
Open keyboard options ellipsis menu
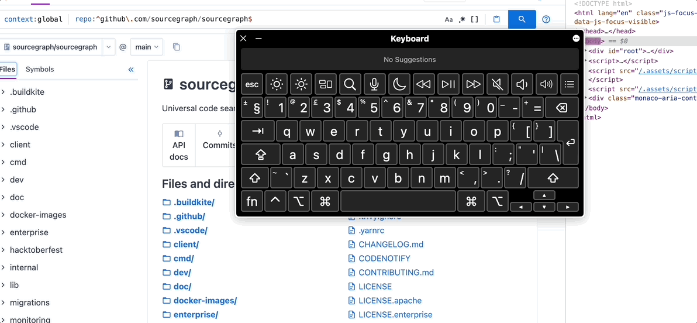click(x=576, y=39)
